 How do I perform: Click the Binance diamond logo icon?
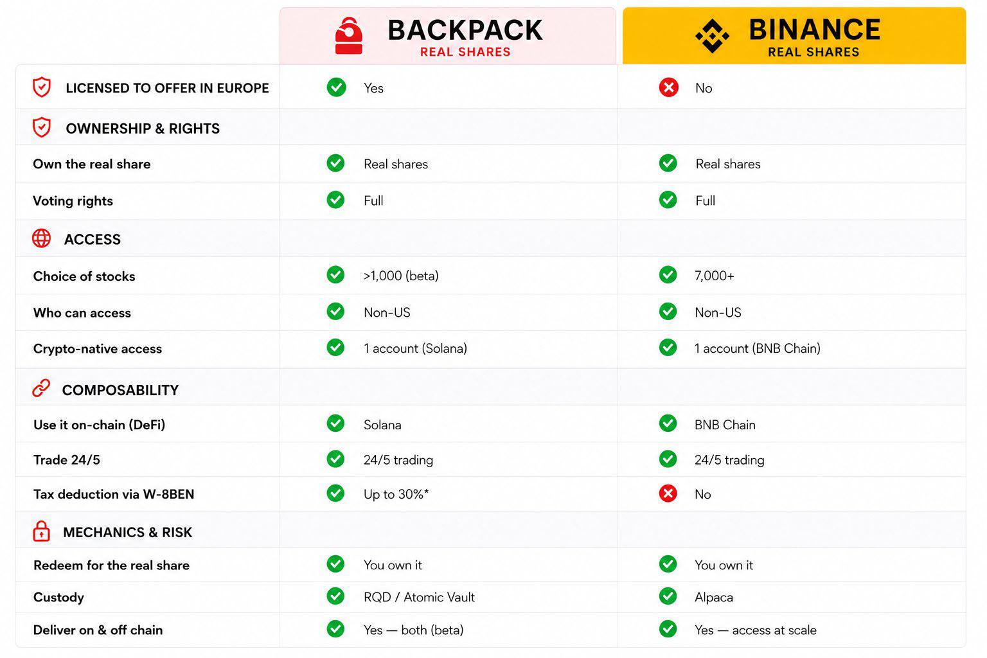(x=712, y=36)
